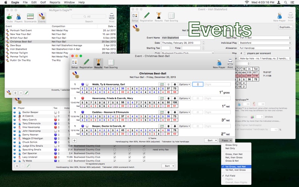This screenshot has height=187, width=299.
Task: Click the Players icon in Mulligan's Eagle toolbar
Action: [x=18, y=18]
